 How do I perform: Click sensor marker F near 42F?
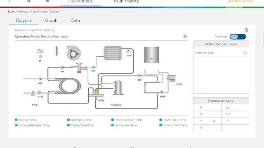[x=40, y=79]
